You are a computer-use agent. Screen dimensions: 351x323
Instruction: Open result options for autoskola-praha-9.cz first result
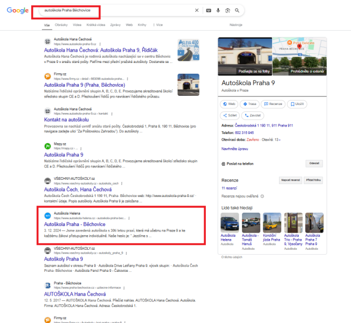[x=100, y=44]
